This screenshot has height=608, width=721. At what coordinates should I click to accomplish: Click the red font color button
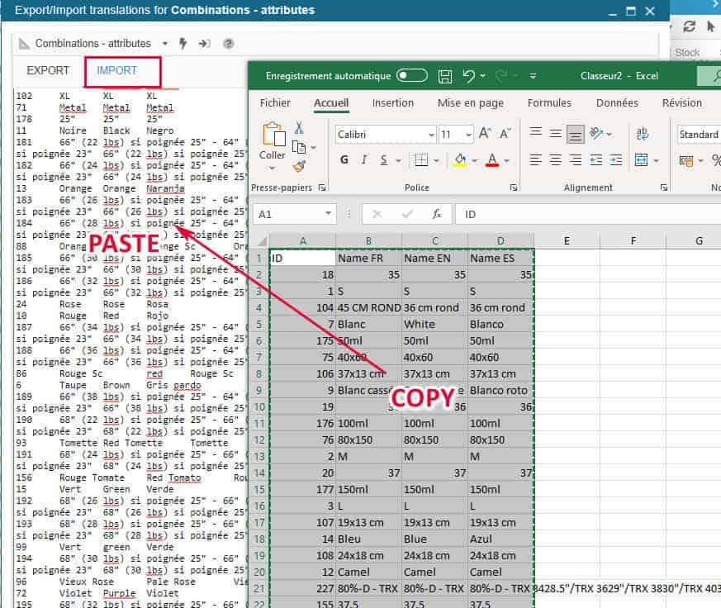coord(492,159)
